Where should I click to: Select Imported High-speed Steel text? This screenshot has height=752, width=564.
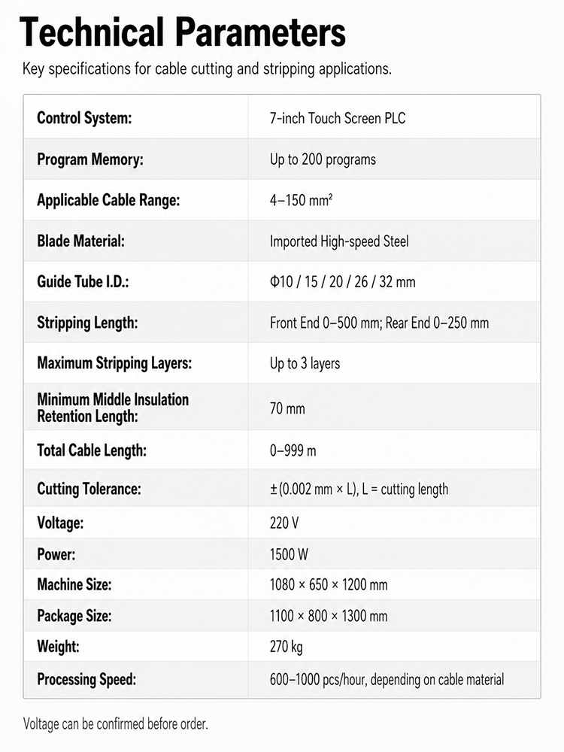(x=339, y=241)
